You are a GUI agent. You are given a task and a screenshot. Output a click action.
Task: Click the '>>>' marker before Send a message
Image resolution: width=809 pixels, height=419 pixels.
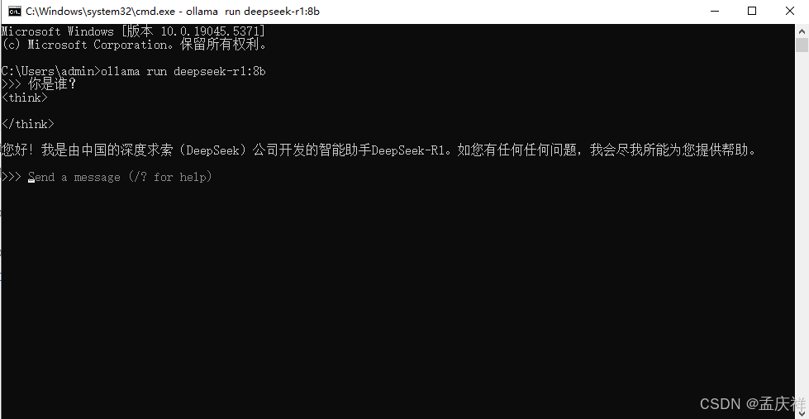(x=12, y=178)
